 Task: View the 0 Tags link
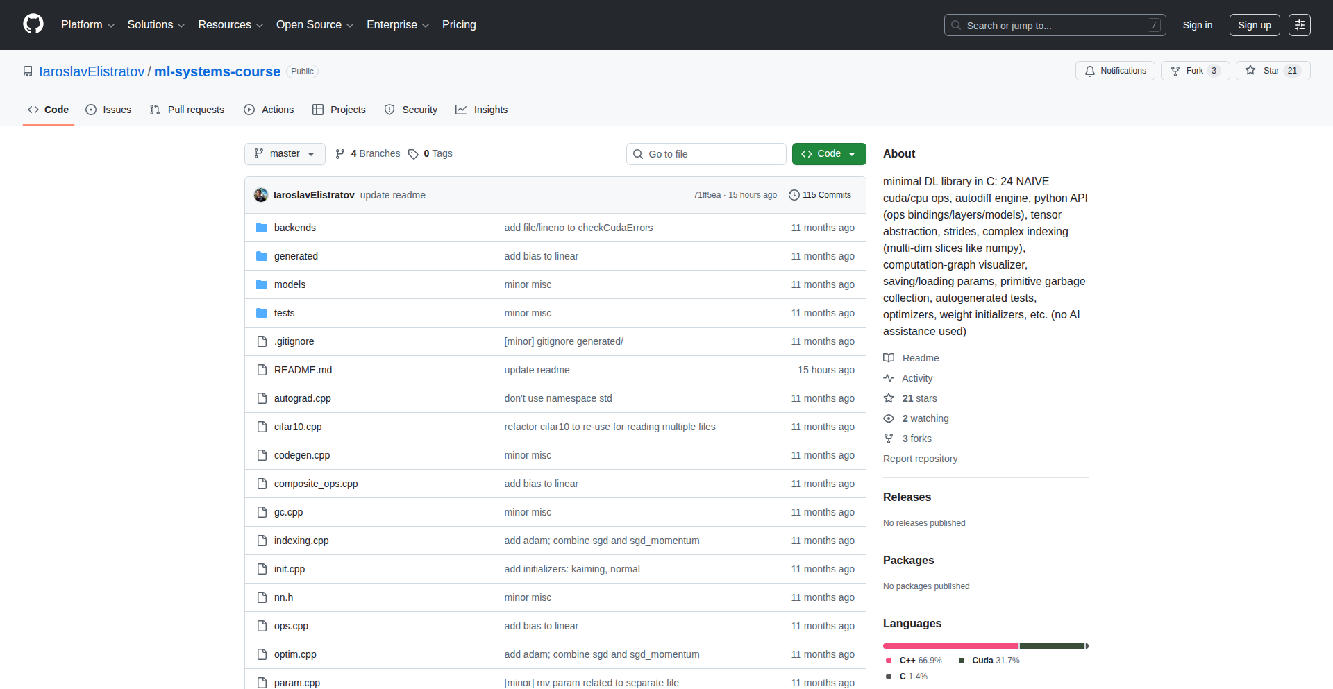[x=430, y=154]
